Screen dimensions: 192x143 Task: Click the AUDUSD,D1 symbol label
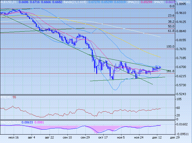coord(9,2)
